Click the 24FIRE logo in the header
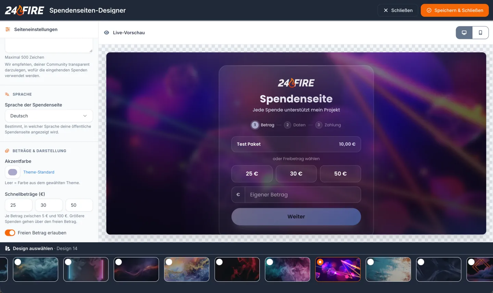The image size is (493, 293). click(24, 10)
